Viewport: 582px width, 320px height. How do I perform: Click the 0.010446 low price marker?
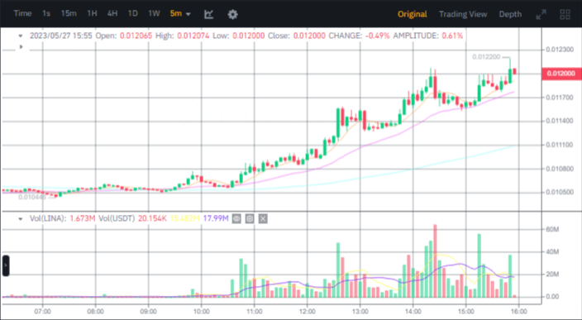[32, 197]
